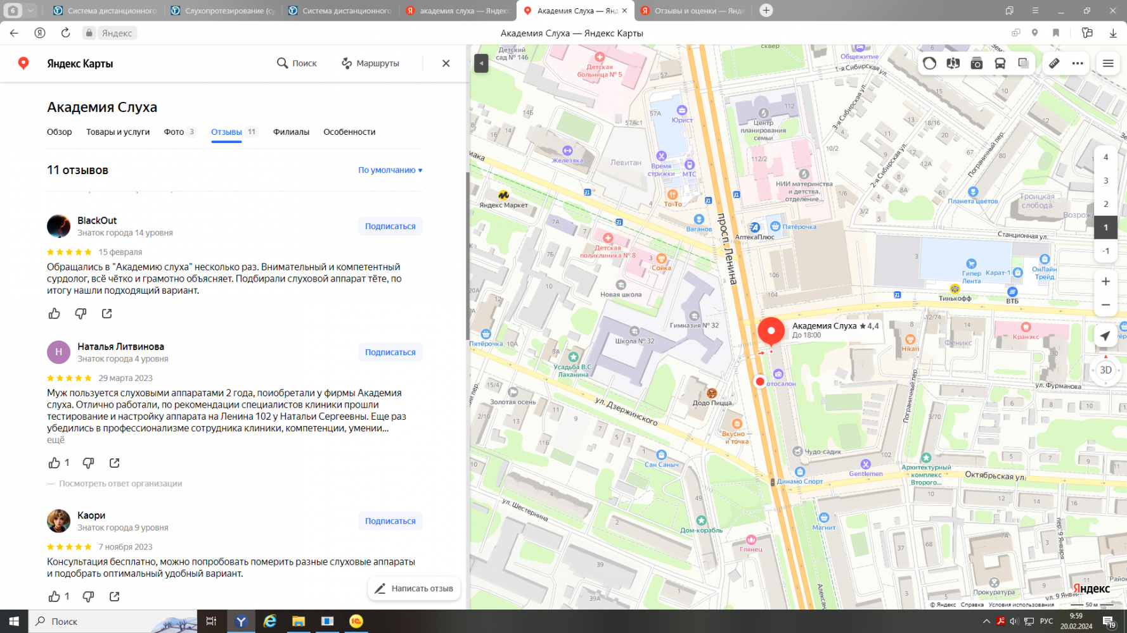Show the public transport layer
Viewport: 1127px width, 633px height.
[x=1000, y=63]
